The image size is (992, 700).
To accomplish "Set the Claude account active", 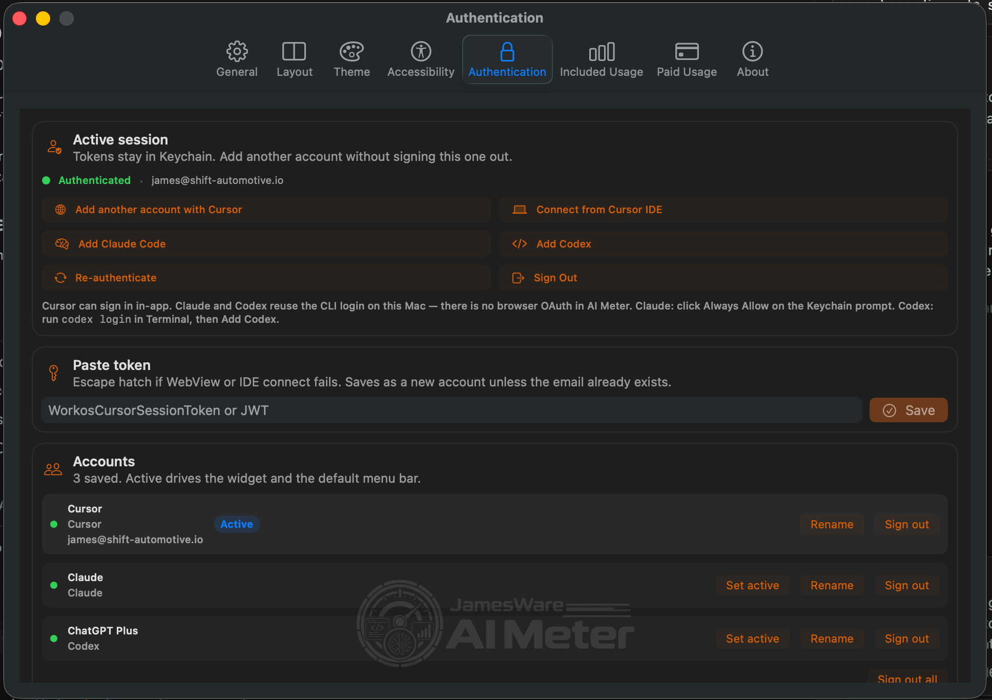I will pos(752,585).
